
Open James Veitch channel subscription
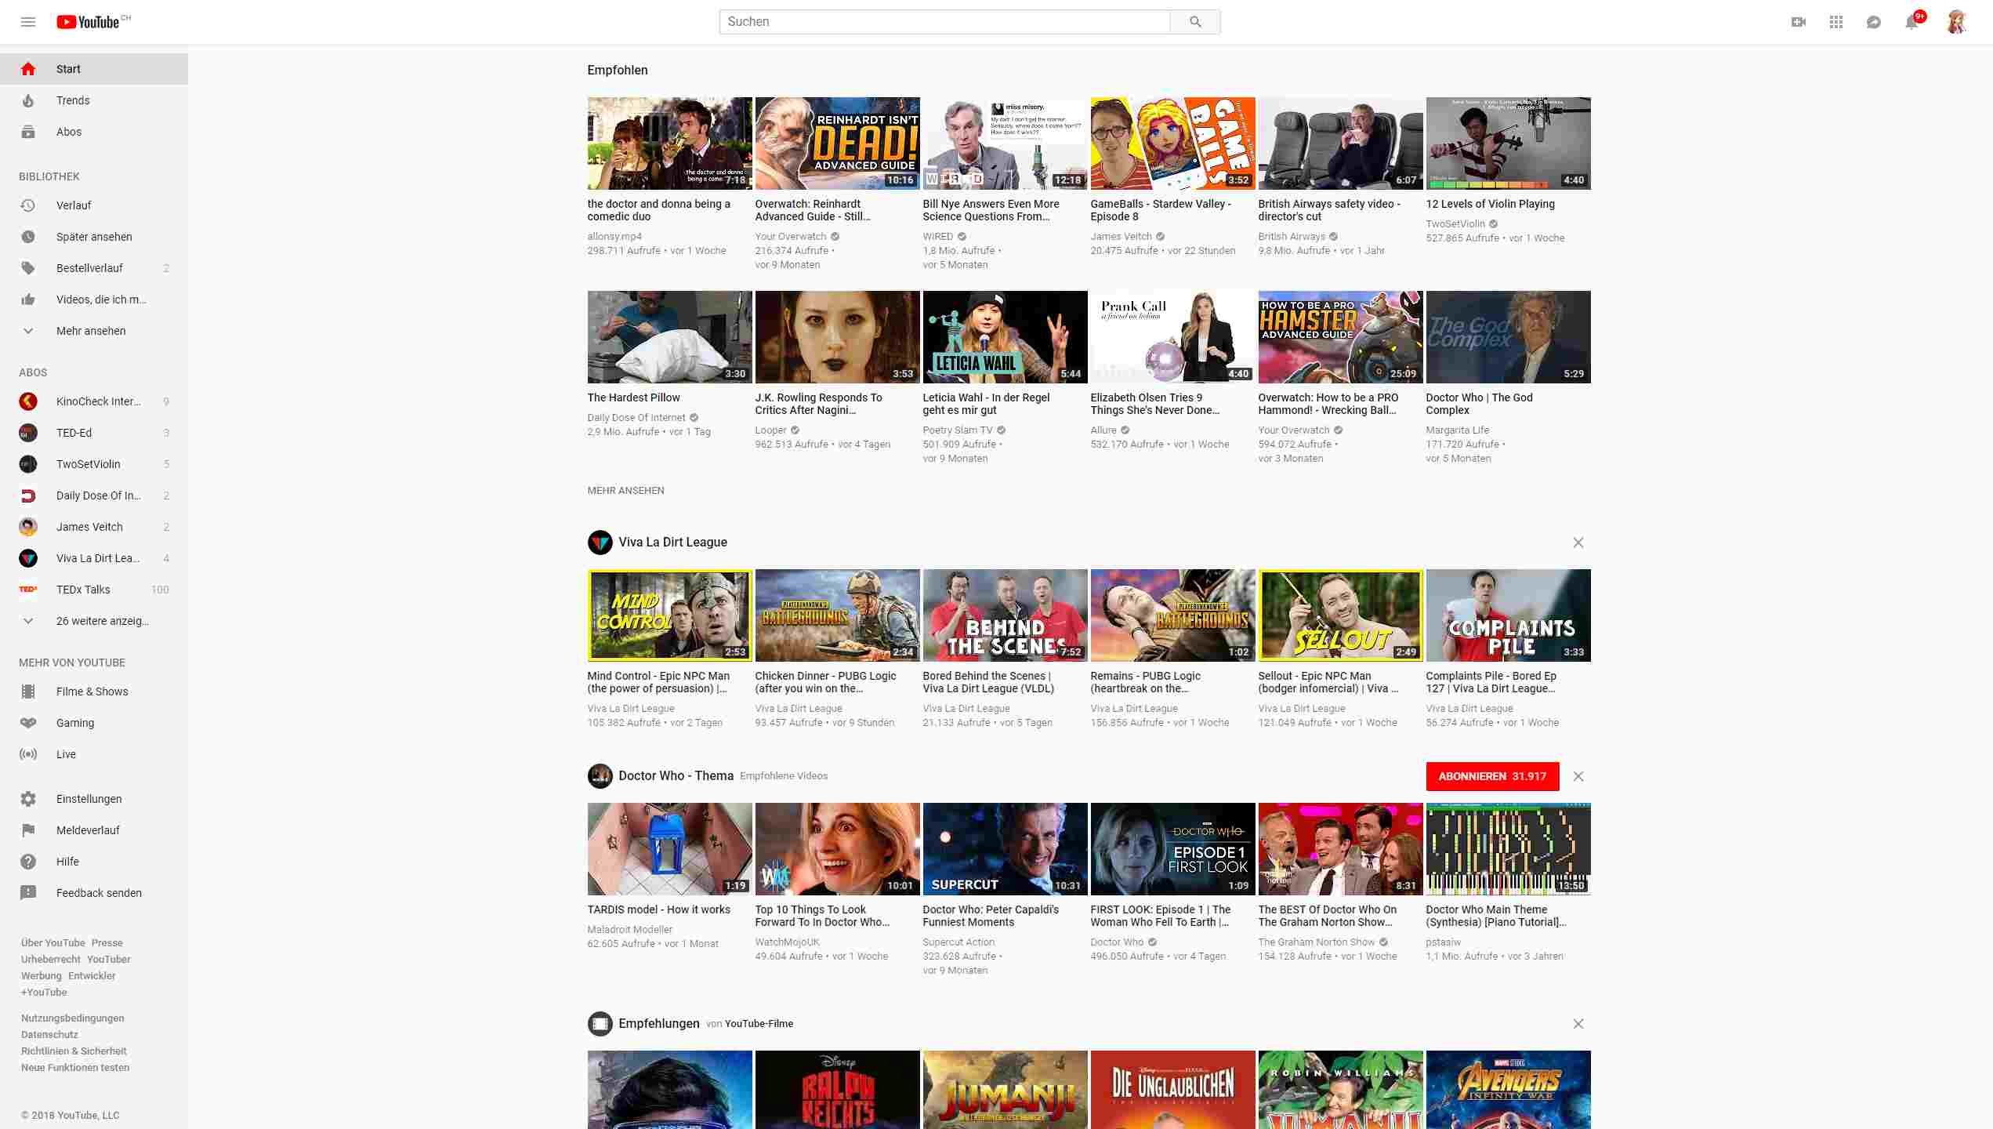(x=94, y=527)
